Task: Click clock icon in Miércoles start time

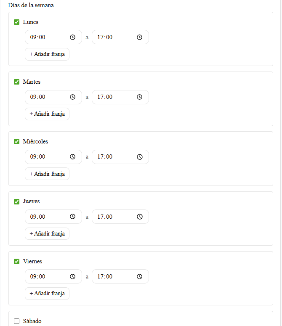Action: (73, 156)
